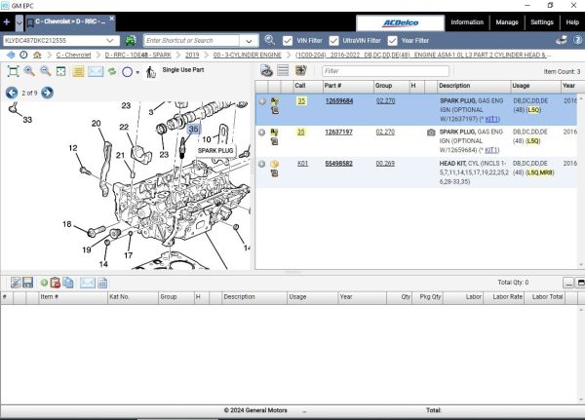Open part number 12637197 link

click(338, 132)
